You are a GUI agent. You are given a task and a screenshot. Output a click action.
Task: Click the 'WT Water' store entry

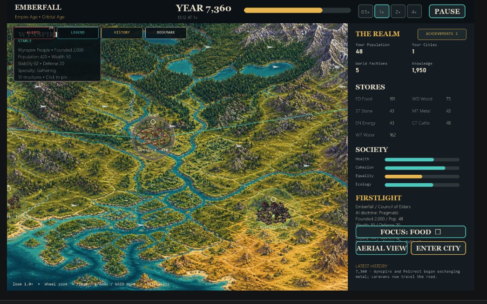[x=376, y=135]
